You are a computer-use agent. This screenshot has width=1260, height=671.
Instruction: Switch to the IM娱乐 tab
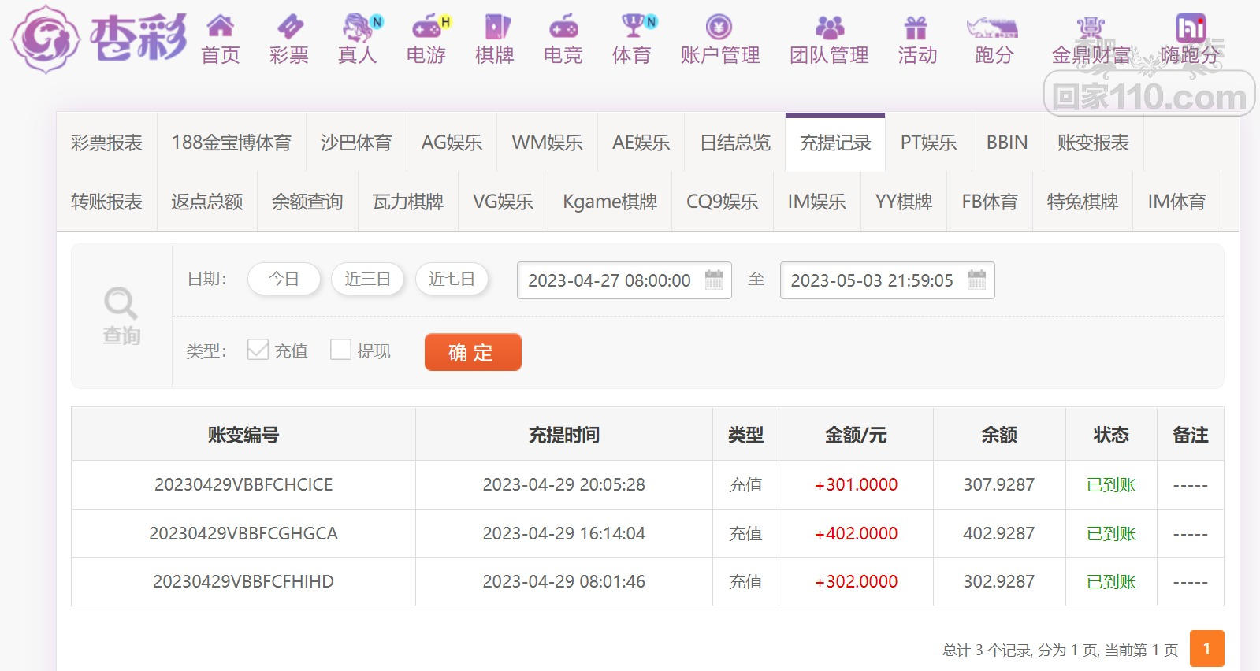(x=817, y=202)
